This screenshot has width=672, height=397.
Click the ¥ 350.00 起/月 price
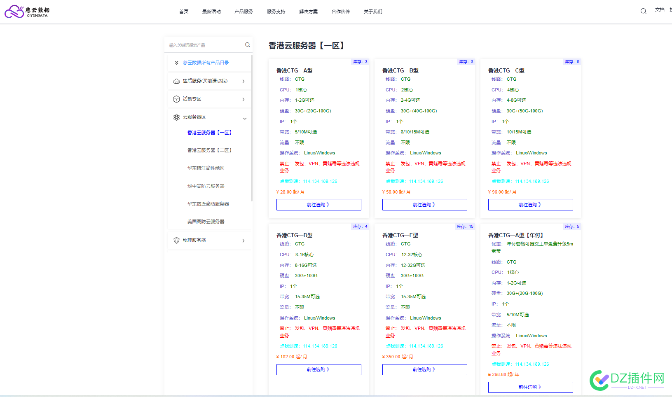point(398,357)
